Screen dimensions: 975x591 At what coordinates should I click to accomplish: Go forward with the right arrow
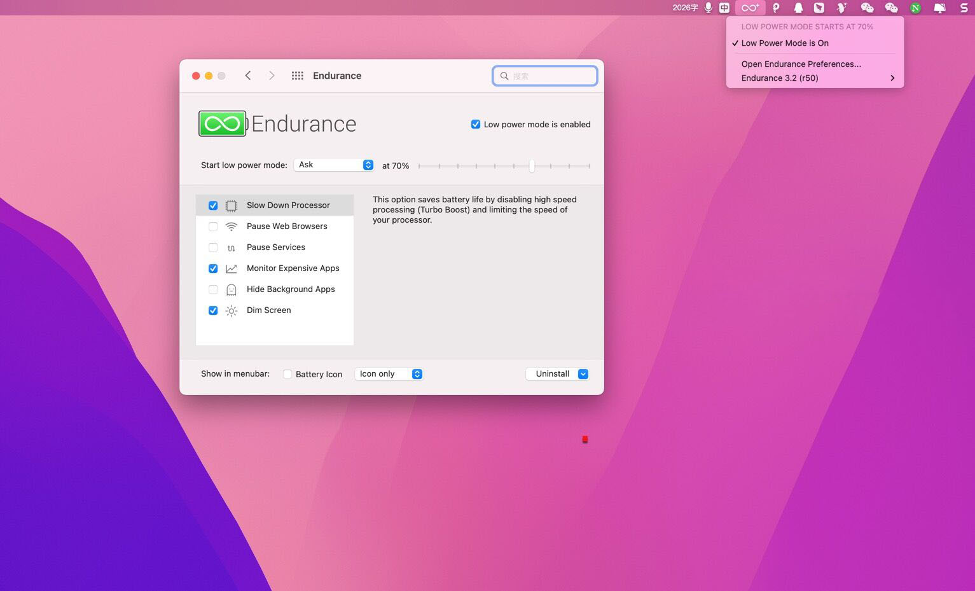(272, 76)
